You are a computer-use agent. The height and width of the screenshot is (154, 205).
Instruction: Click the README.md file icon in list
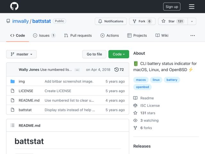pyautogui.click(x=12, y=100)
